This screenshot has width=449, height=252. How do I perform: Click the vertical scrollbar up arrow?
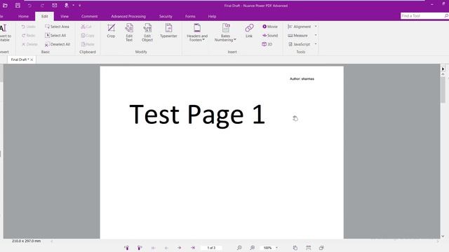tap(443, 74)
